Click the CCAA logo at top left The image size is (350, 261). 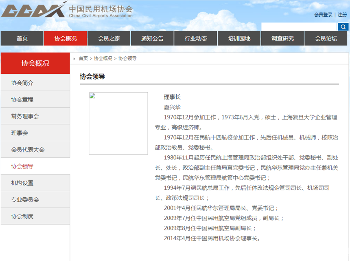point(34,10)
